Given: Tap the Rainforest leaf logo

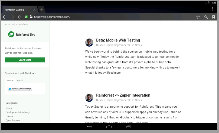Looking at the screenshot, I should click(11, 34).
